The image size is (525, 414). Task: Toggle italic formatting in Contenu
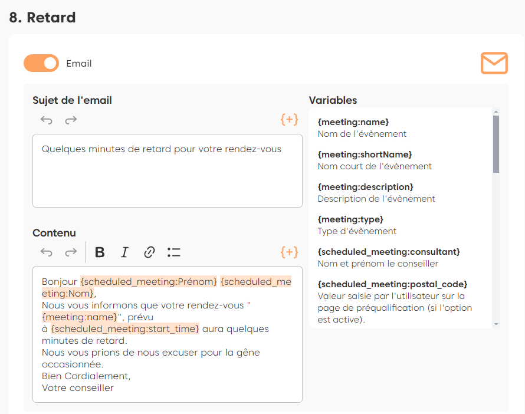click(x=124, y=252)
